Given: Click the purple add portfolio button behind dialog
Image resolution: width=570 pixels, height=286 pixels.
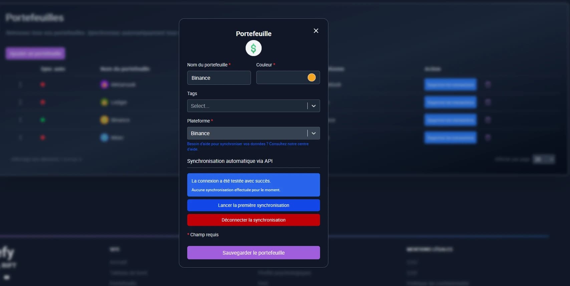Looking at the screenshot, I should tap(35, 53).
